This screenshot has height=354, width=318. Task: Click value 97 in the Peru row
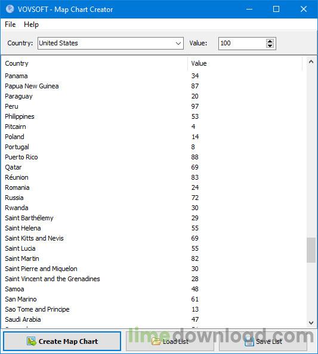click(x=195, y=106)
